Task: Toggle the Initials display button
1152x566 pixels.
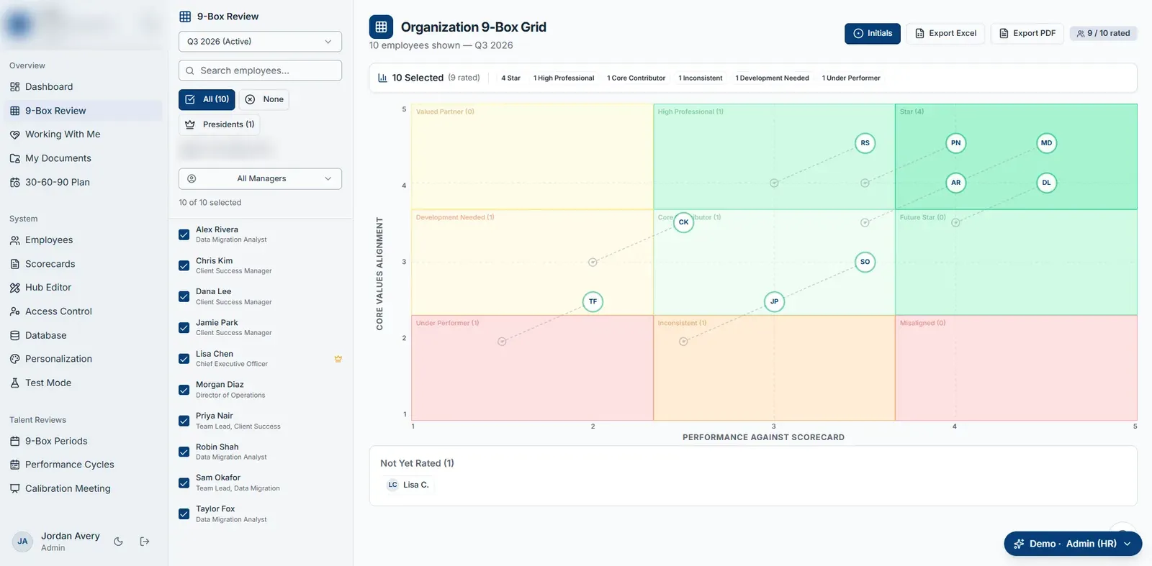Action: pyautogui.click(x=873, y=33)
